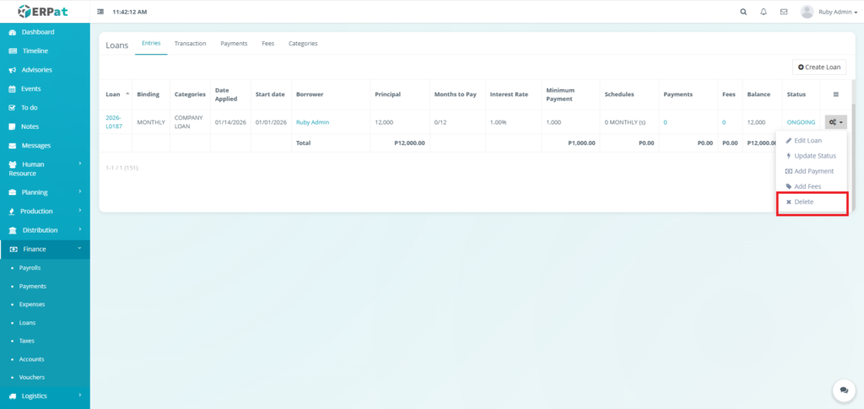The image size is (864, 409).
Task: Expand the Logistics sidebar menu
Action: [x=45, y=396]
